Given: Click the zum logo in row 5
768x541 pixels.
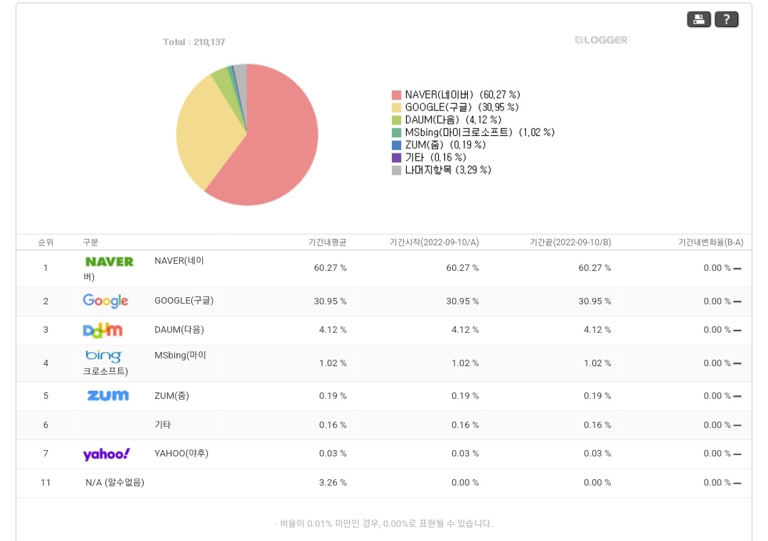Looking at the screenshot, I should point(108,395).
